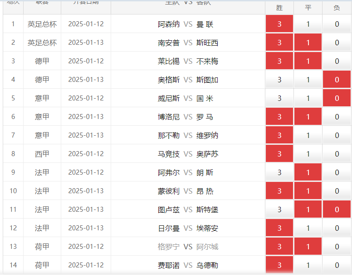352x276 pixels.
Task: Toggle loss (0) for 莱比锡 VS 不来梅
Action: 337,61
